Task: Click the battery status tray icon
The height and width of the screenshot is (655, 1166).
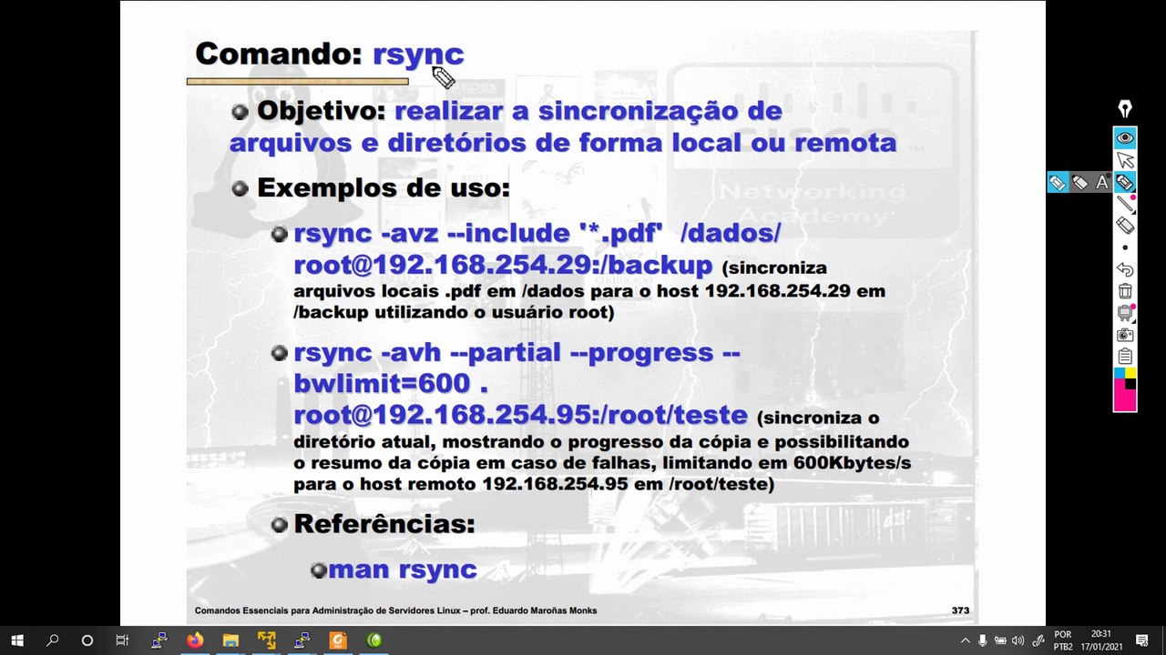Action: point(1000,640)
